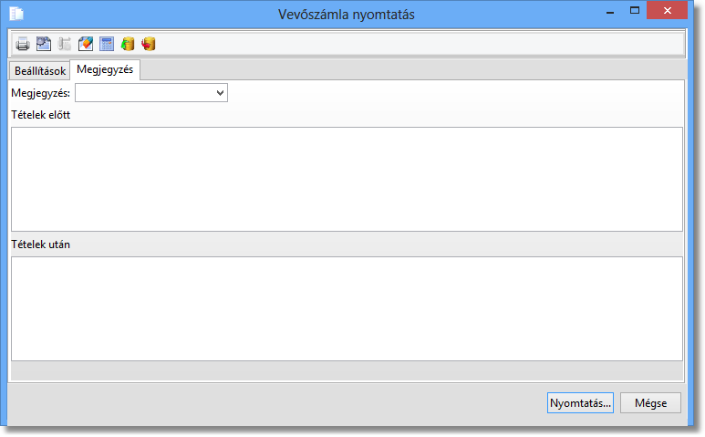Close the Vevőszámla nyomtatás window

click(x=676, y=12)
